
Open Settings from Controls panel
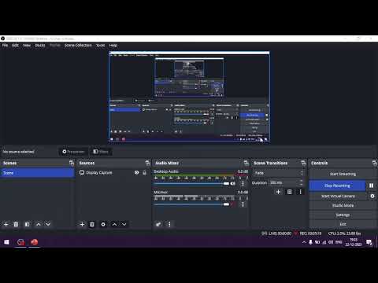(343, 215)
